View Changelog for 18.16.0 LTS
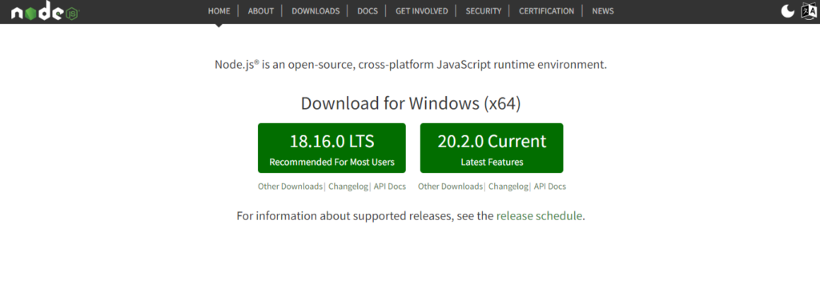Screen dimensions: 820x301 tap(348, 187)
